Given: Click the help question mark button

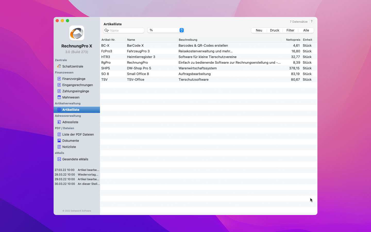Looking at the screenshot, I should click(x=311, y=22).
